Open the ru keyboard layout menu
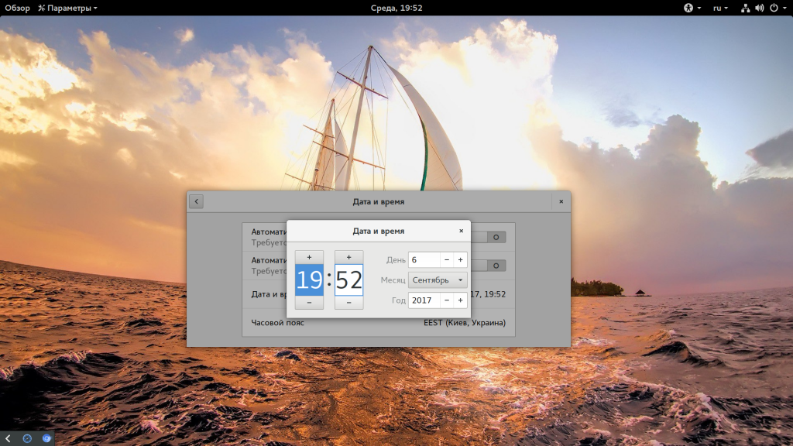The image size is (793, 446). tap(720, 8)
